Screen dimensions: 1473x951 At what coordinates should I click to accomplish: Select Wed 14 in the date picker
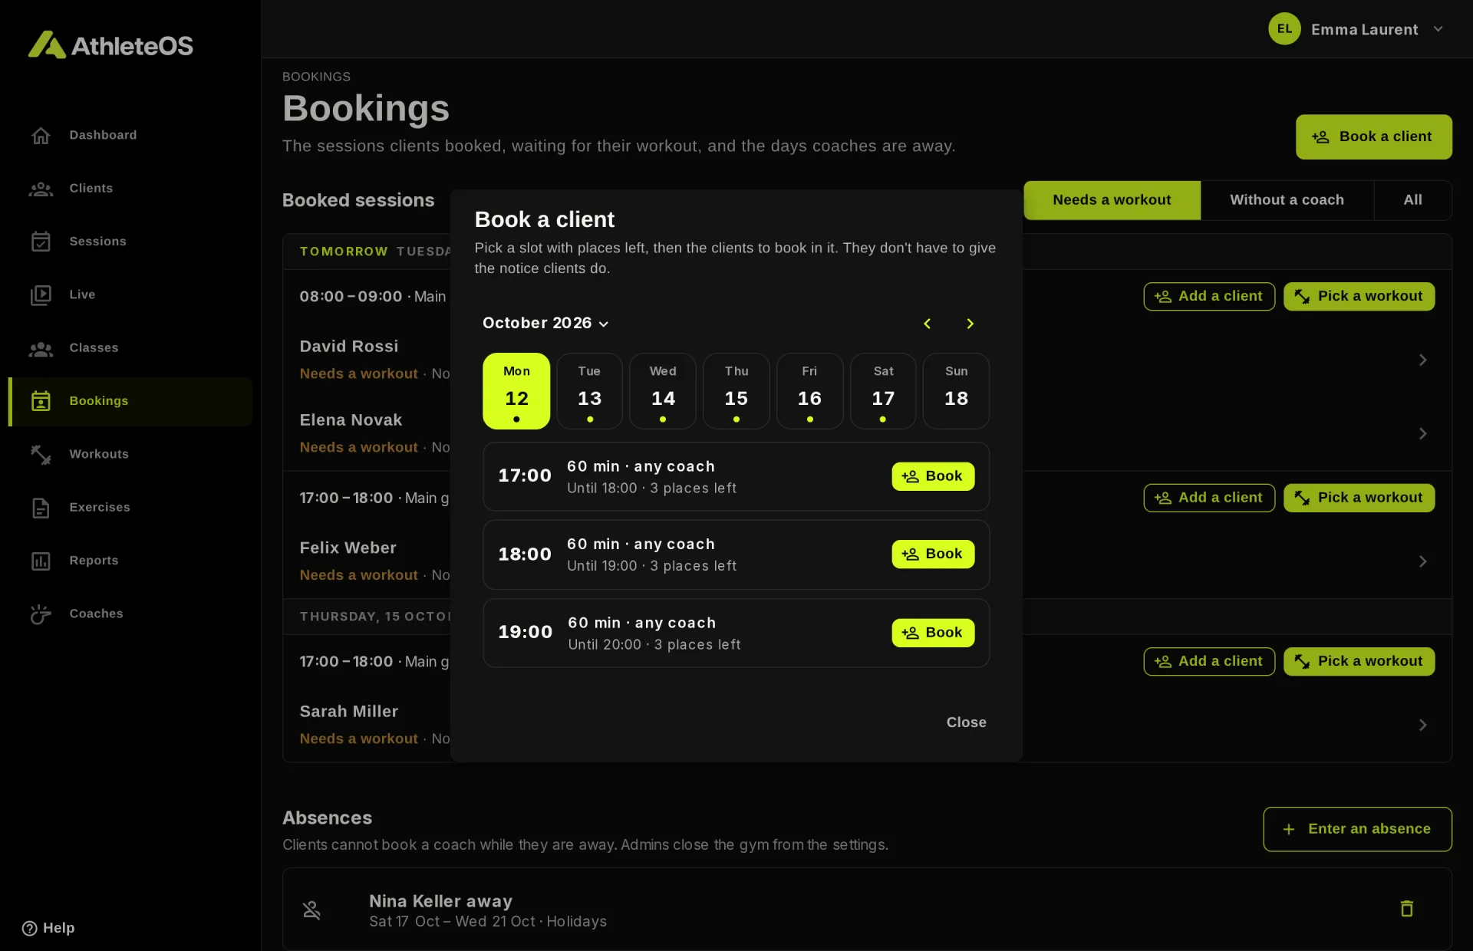pos(663,391)
